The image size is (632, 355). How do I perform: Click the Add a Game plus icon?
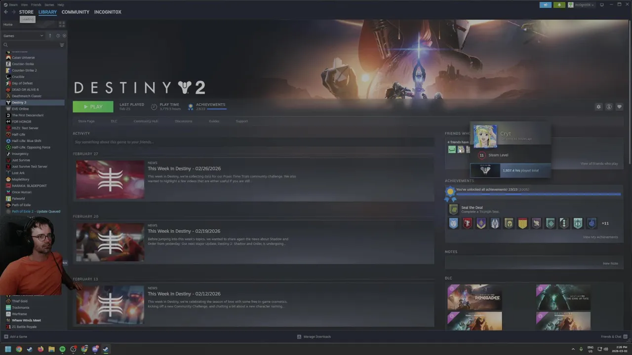point(5,337)
